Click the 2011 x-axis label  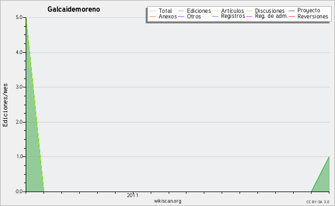pos(133,195)
